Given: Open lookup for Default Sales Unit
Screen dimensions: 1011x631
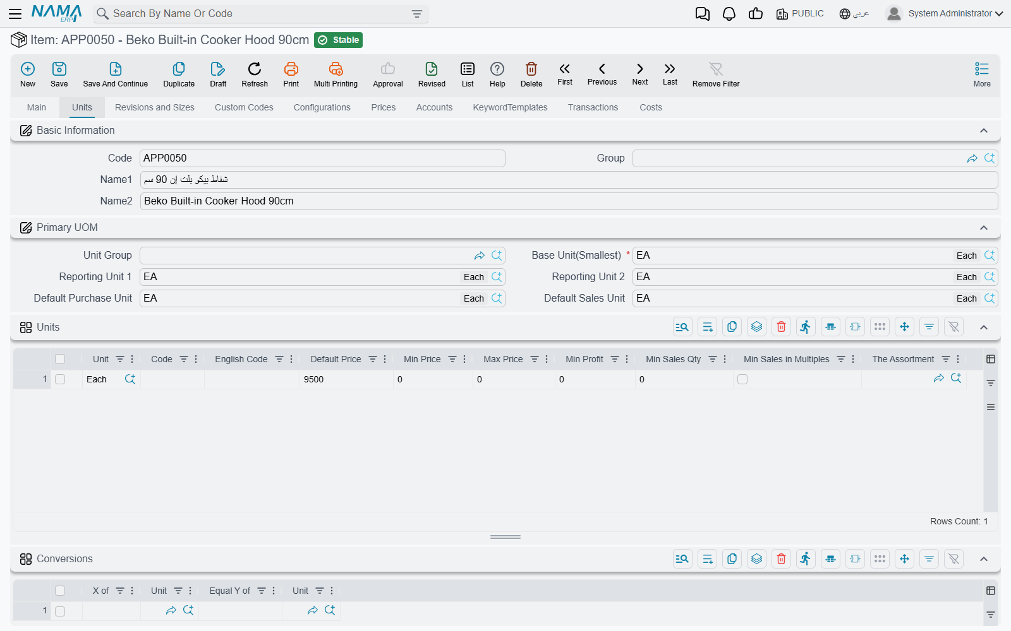Looking at the screenshot, I should 990,298.
